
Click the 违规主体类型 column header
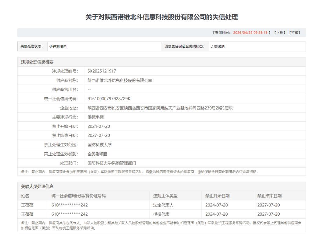(x=165, y=196)
